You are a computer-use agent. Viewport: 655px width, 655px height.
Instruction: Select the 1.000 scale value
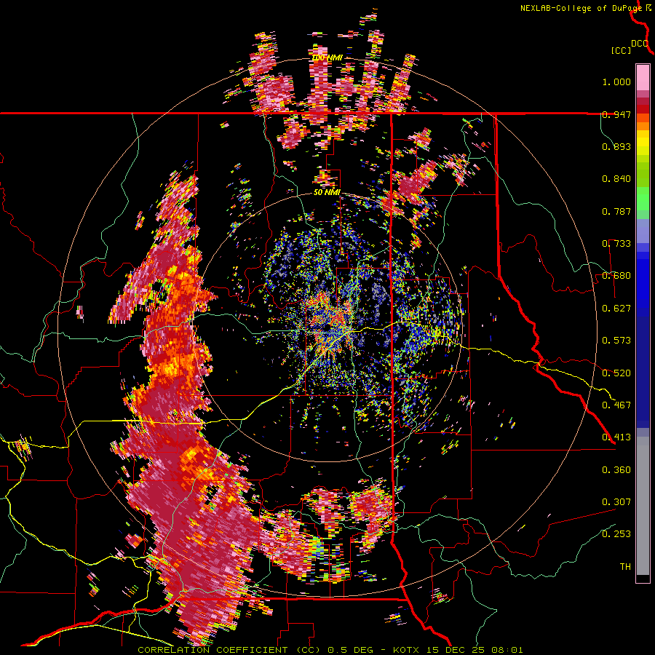pos(616,82)
